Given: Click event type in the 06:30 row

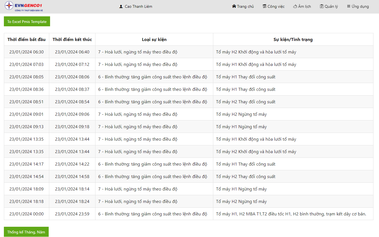Looking at the screenshot, I should tap(154, 52).
